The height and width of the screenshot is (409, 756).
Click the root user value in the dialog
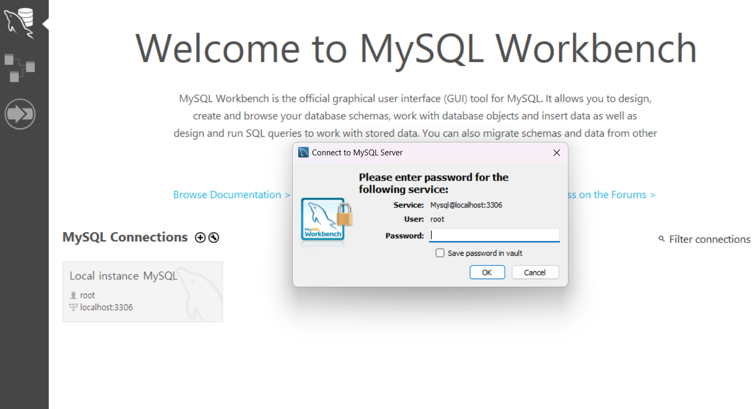[x=437, y=219]
